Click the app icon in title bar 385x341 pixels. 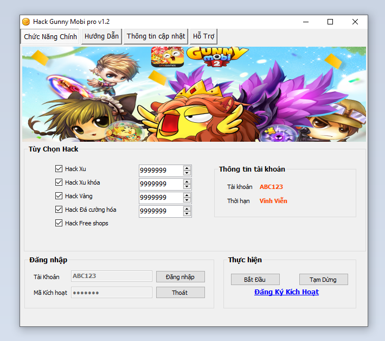coord(25,22)
